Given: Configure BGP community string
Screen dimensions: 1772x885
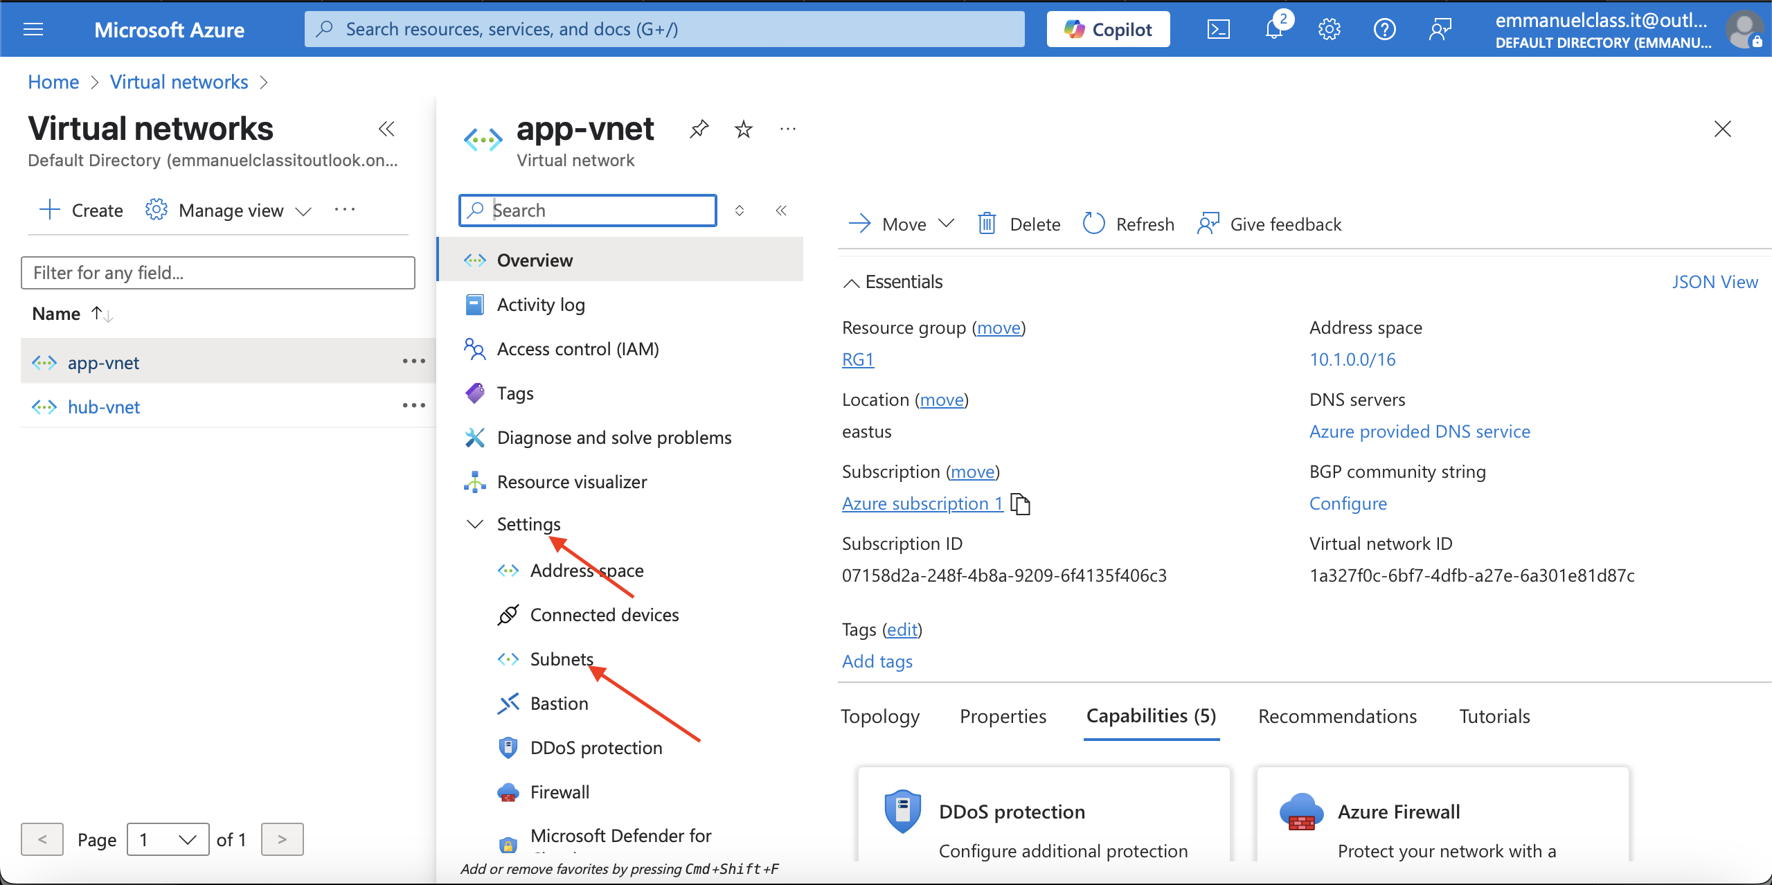Looking at the screenshot, I should pyautogui.click(x=1348, y=503).
